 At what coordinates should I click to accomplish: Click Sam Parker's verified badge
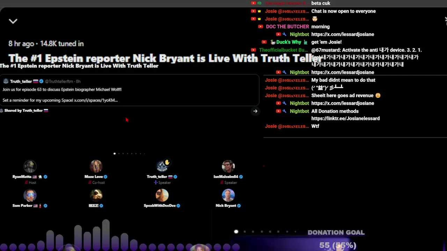coord(45,206)
